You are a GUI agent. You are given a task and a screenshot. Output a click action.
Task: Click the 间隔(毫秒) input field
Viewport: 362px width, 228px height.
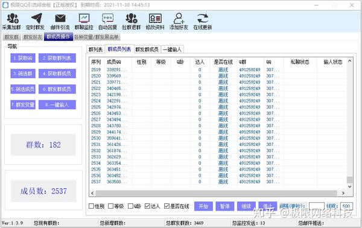pyautogui.click(x=317, y=206)
